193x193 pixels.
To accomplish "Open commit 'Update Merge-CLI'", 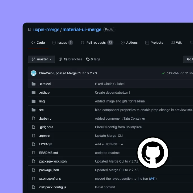I will point(109,136).
